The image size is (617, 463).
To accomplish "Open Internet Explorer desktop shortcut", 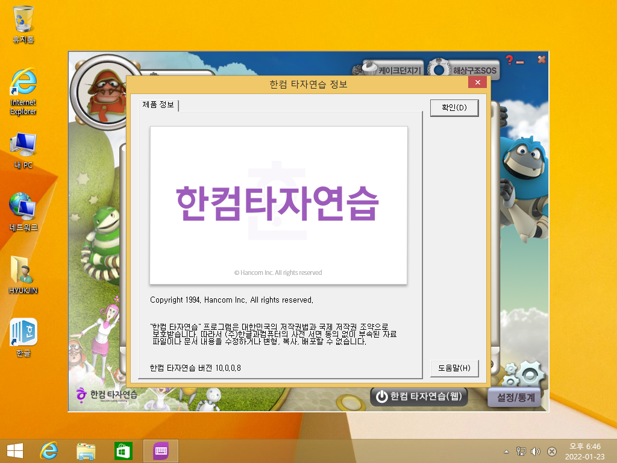I will (x=23, y=92).
